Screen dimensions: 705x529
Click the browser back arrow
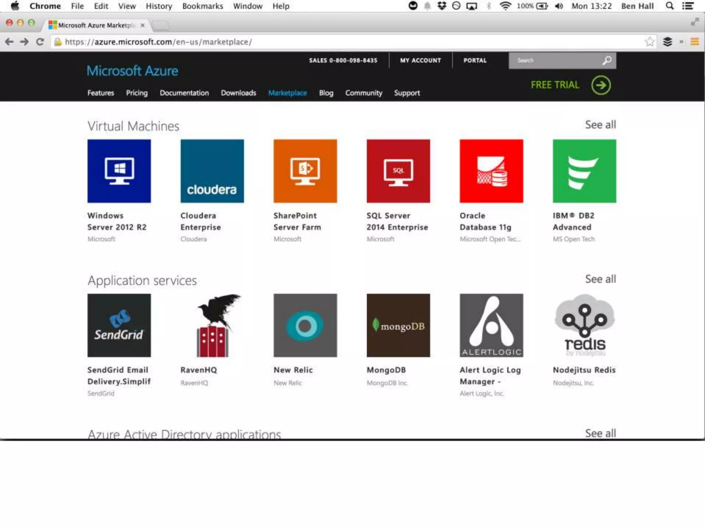(9, 42)
